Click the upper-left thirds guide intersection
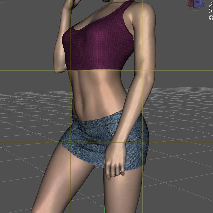The image size is (213, 213). [x=71, y=70]
